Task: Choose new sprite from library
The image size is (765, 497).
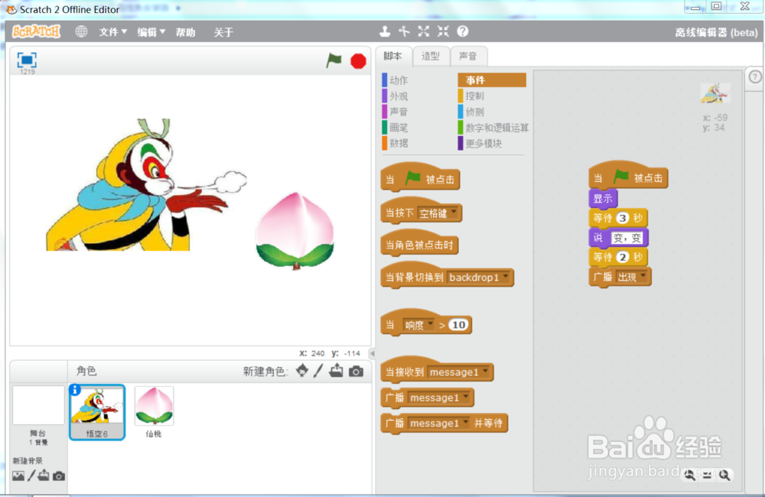Action: point(302,371)
